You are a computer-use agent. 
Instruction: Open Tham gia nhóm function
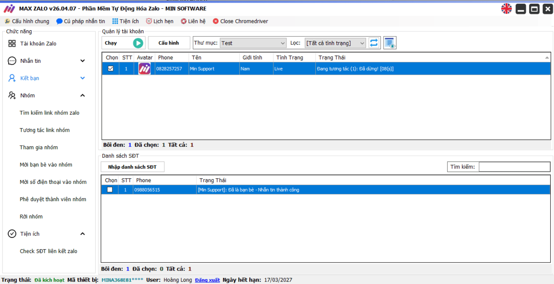click(x=39, y=147)
